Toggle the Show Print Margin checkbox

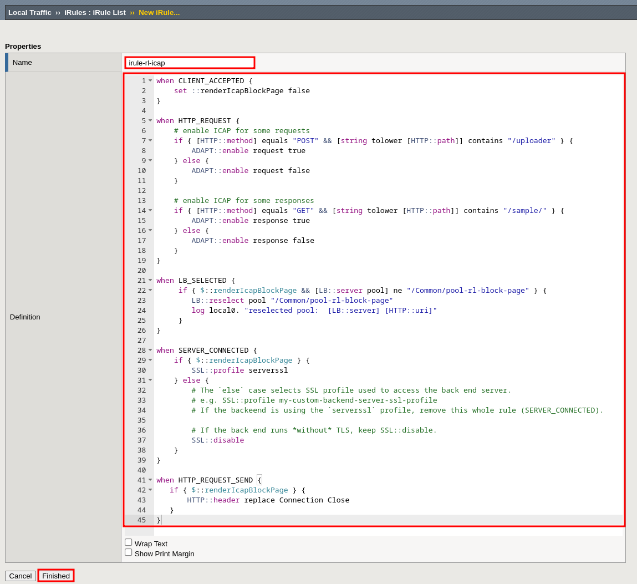[129, 552]
